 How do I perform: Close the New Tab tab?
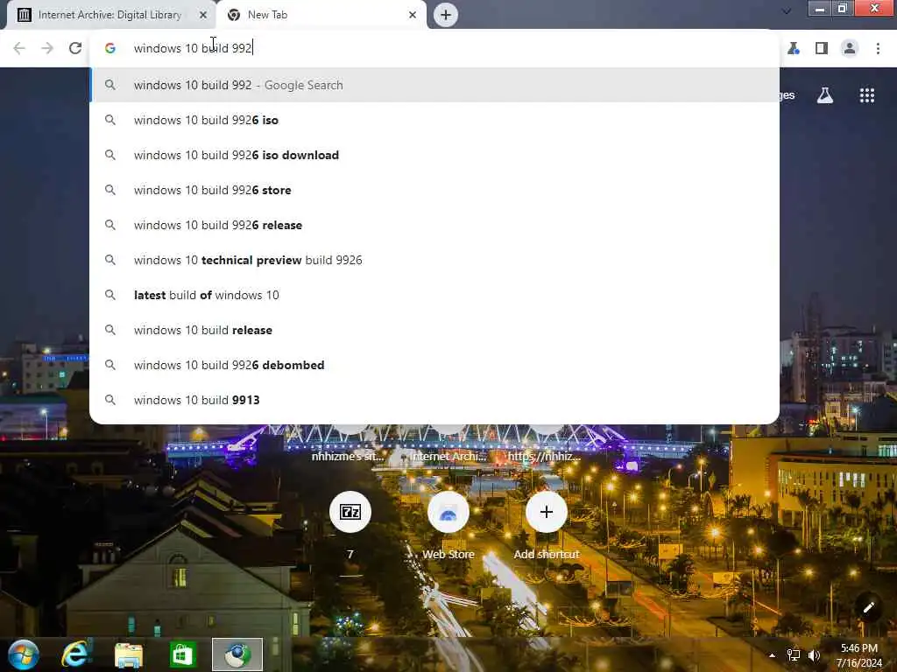tap(413, 15)
